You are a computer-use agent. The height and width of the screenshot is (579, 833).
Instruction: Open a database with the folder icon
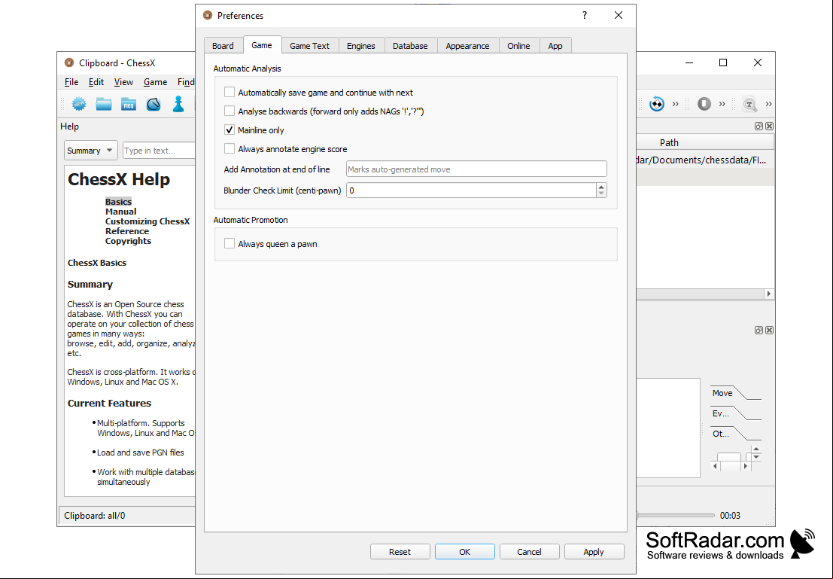click(x=104, y=104)
